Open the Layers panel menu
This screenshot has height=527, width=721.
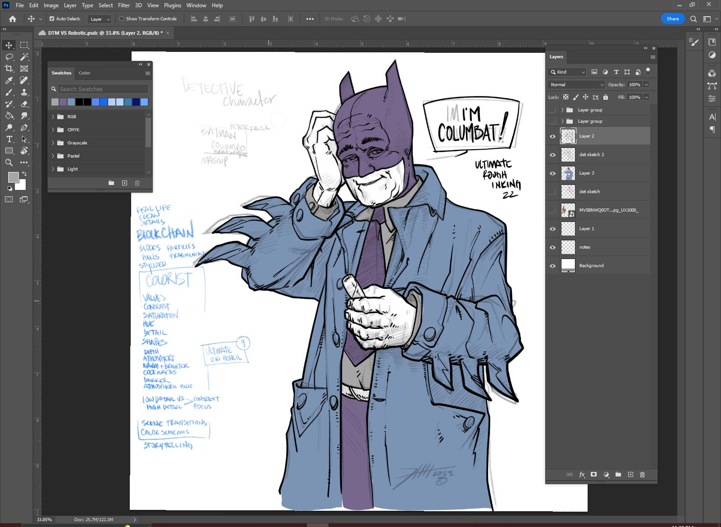point(653,57)
